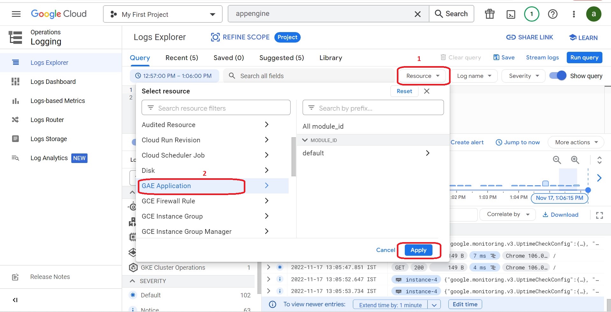Click Jump to now link
The height and width of the screenshot is (312, 611).
click(x=521, y=142)
